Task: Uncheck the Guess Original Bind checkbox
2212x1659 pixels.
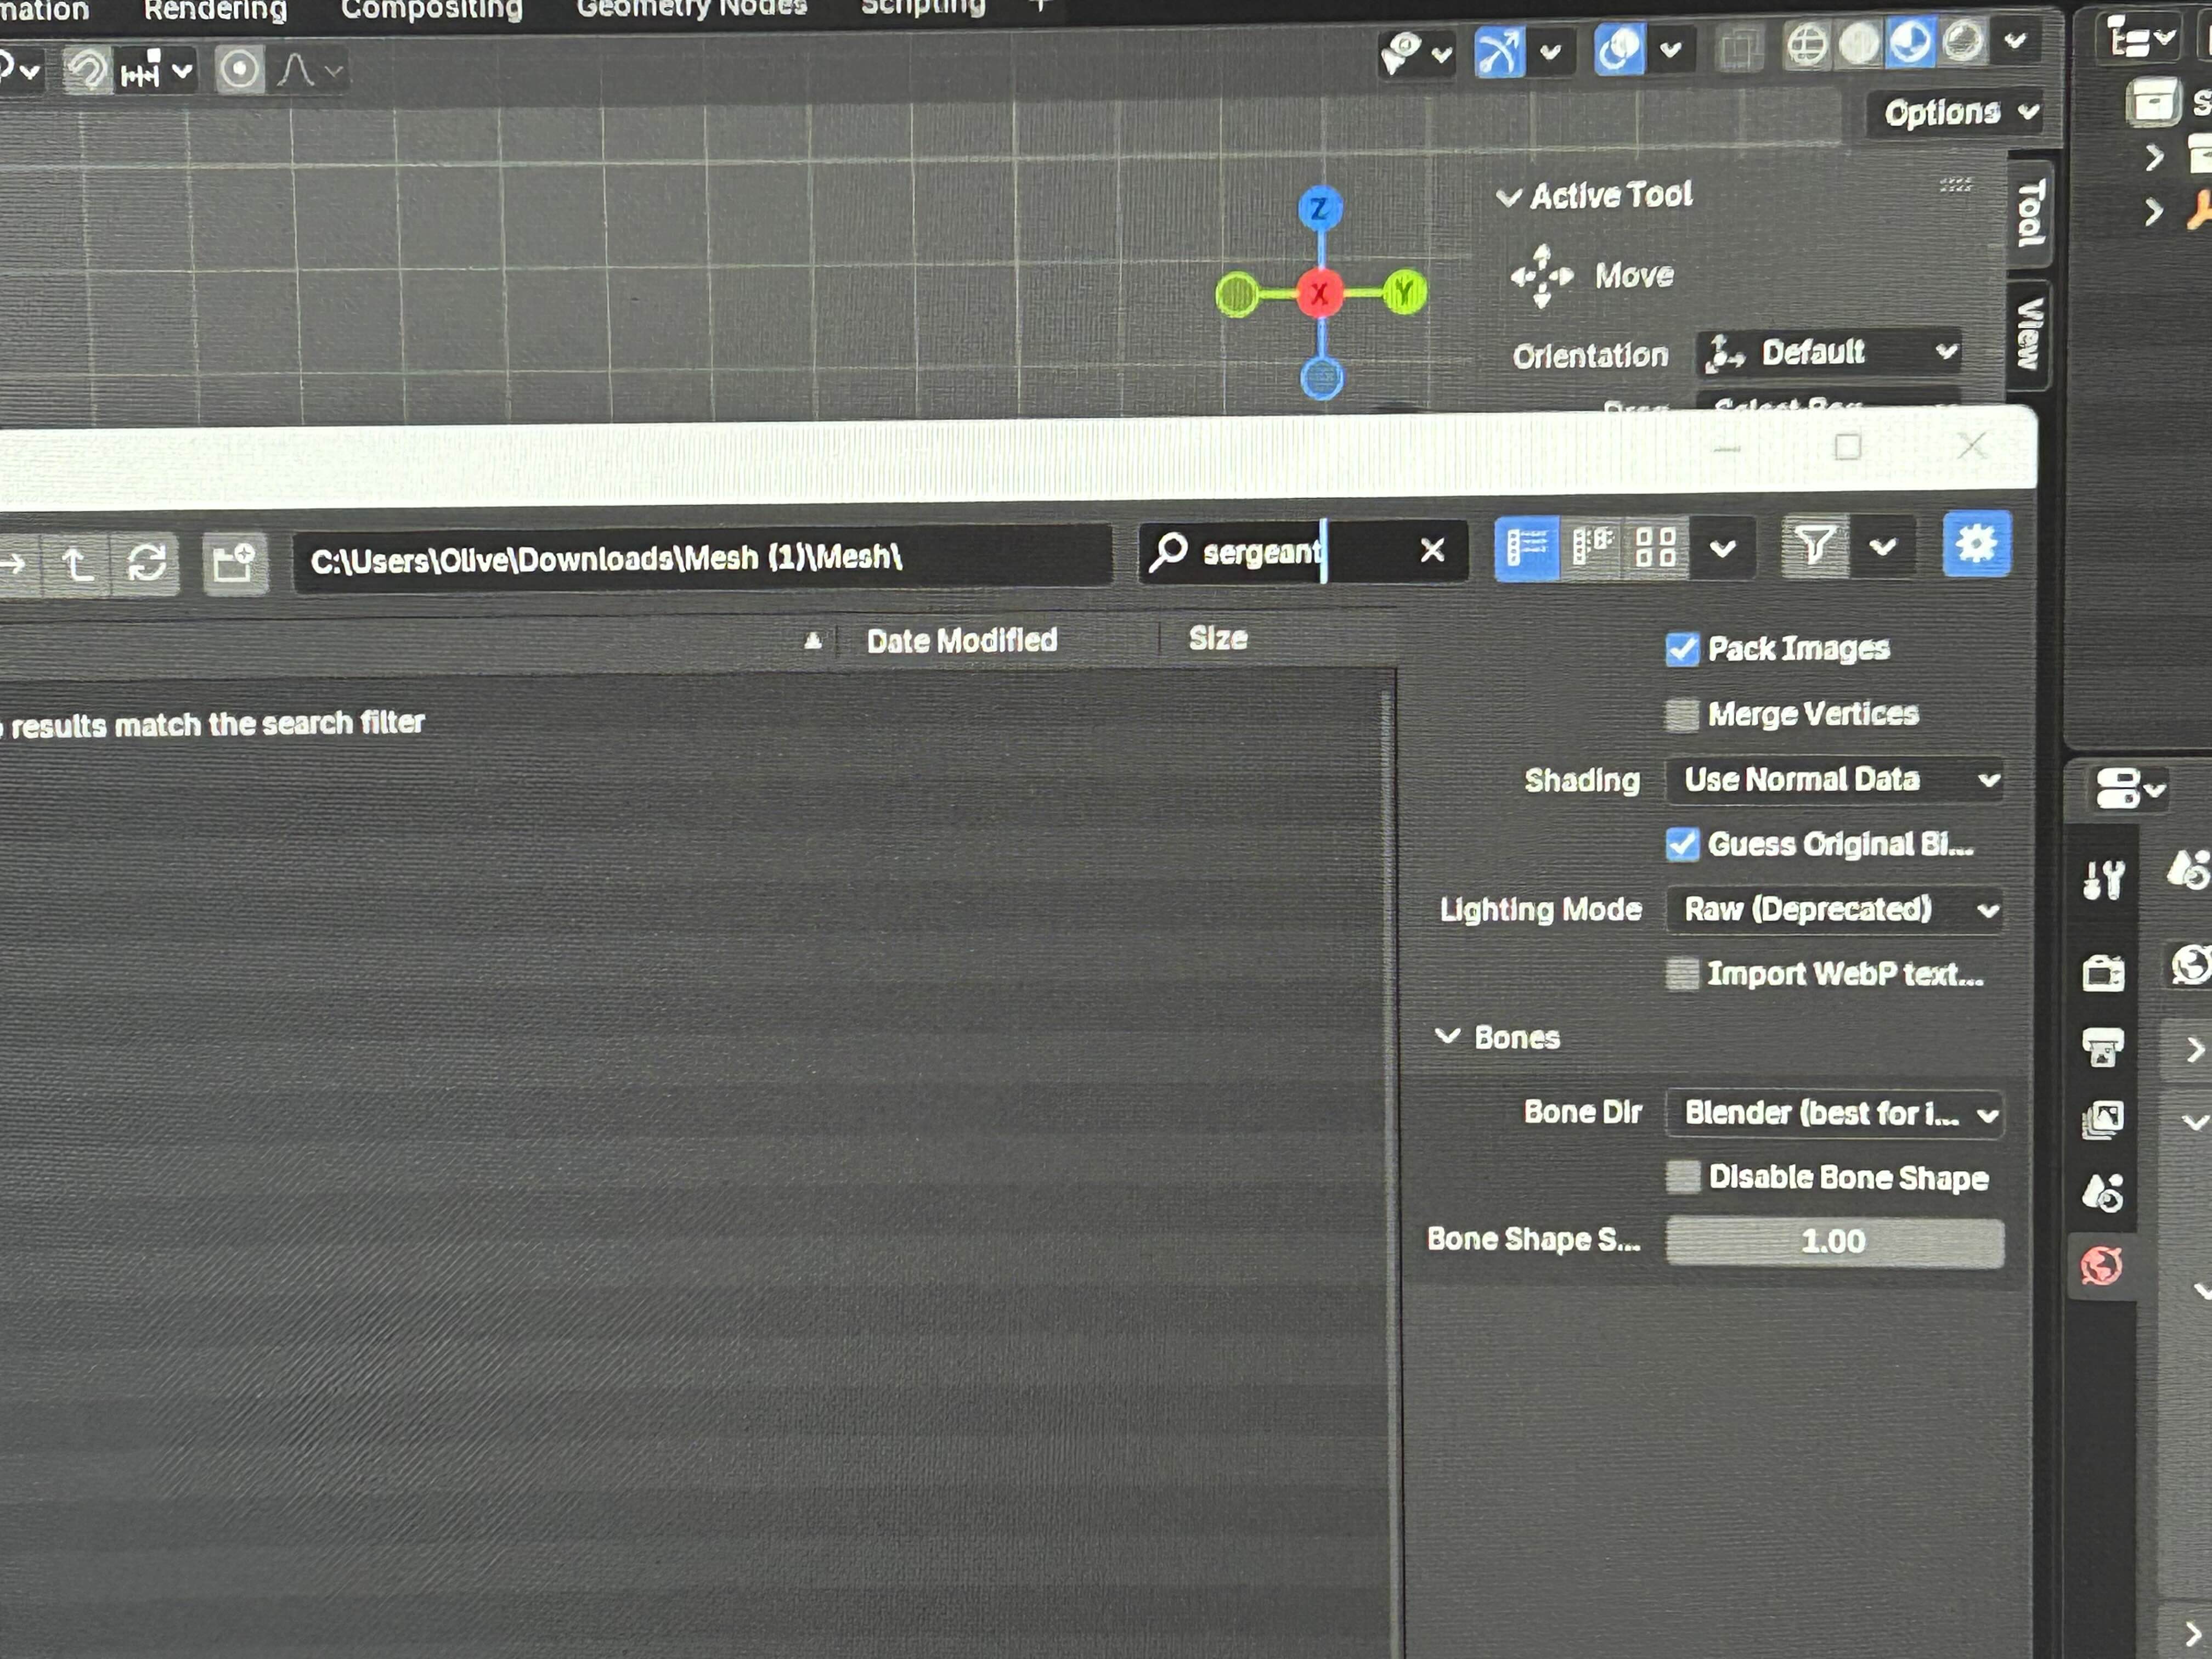Action: click(1682, 844)
